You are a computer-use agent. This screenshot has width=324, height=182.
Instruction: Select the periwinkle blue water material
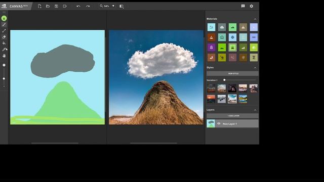(x=254, y=37)
